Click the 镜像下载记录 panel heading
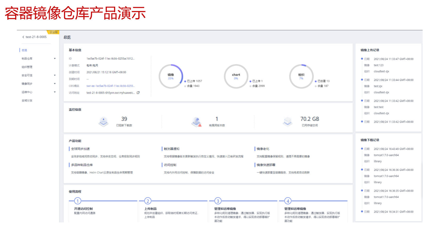This screenshot has height=227, width=425. tap(370, 140)
